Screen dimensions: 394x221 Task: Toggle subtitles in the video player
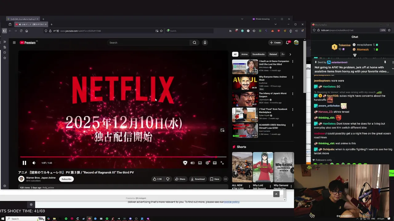tap(200, 163)
